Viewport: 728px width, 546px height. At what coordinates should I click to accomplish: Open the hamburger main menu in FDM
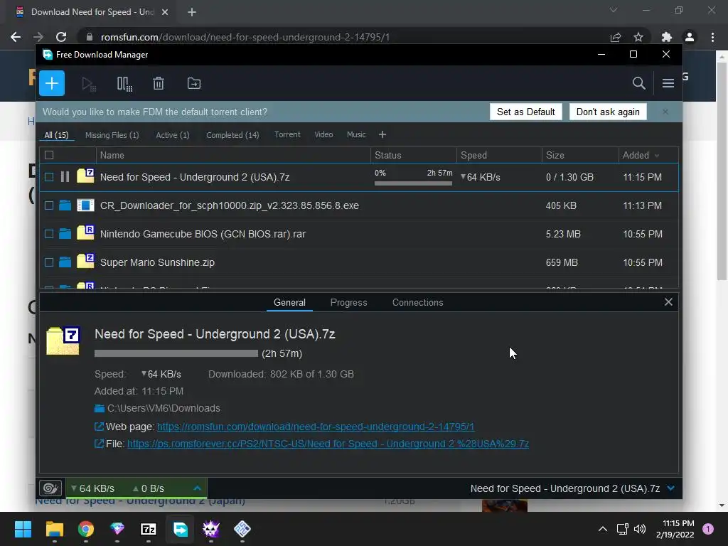(x=668, y=84)
